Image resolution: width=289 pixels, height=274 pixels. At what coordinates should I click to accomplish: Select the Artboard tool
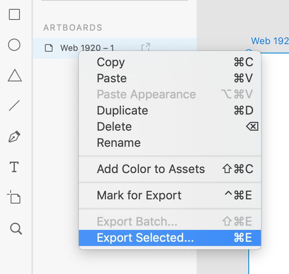click(x=14, y=198)
